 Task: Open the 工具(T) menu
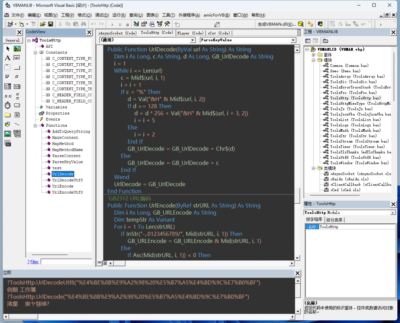pos(168,15)
